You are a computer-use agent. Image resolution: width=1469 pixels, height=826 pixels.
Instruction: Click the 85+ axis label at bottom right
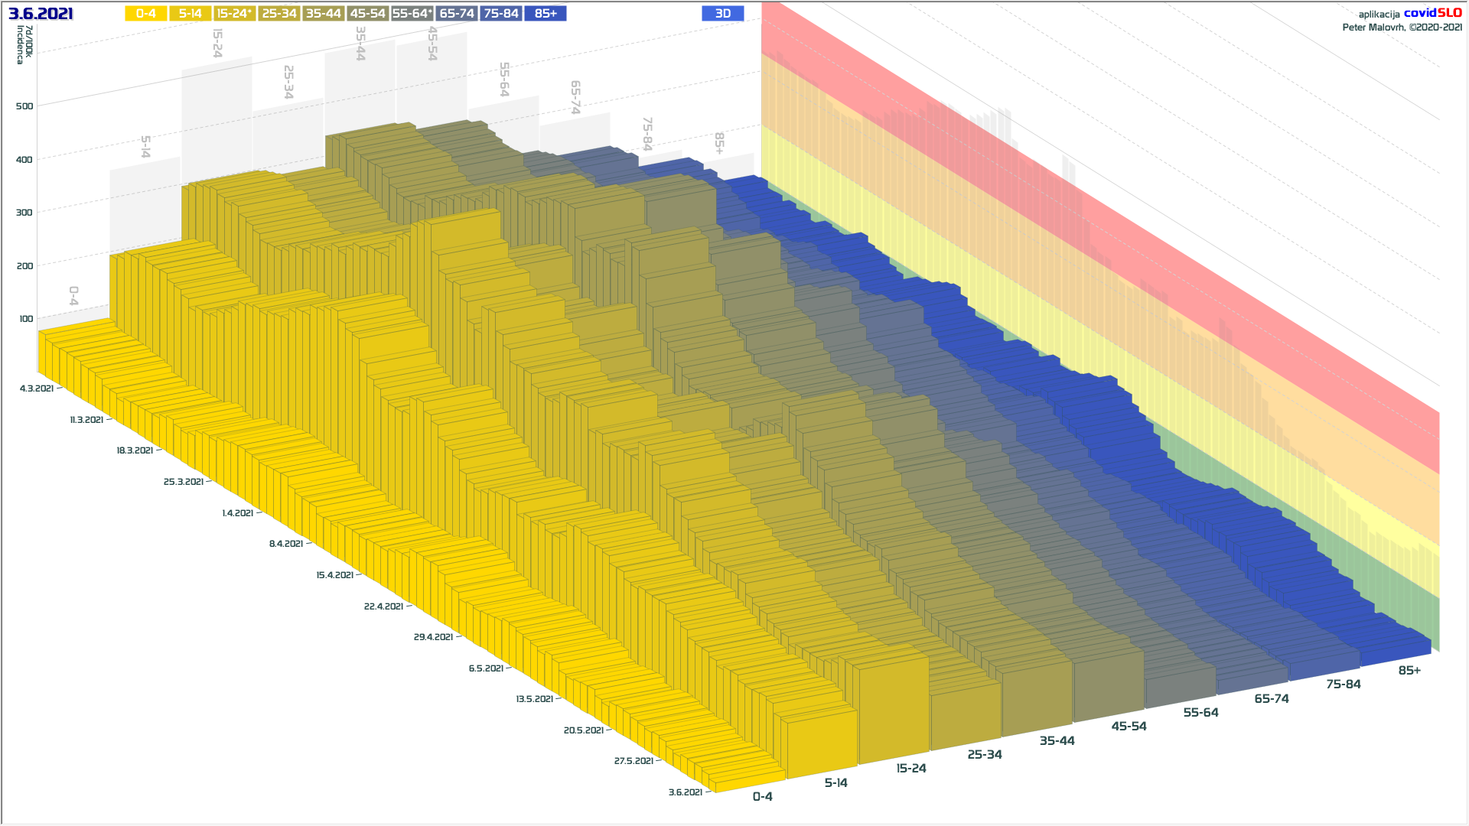tap(1409, 671)
